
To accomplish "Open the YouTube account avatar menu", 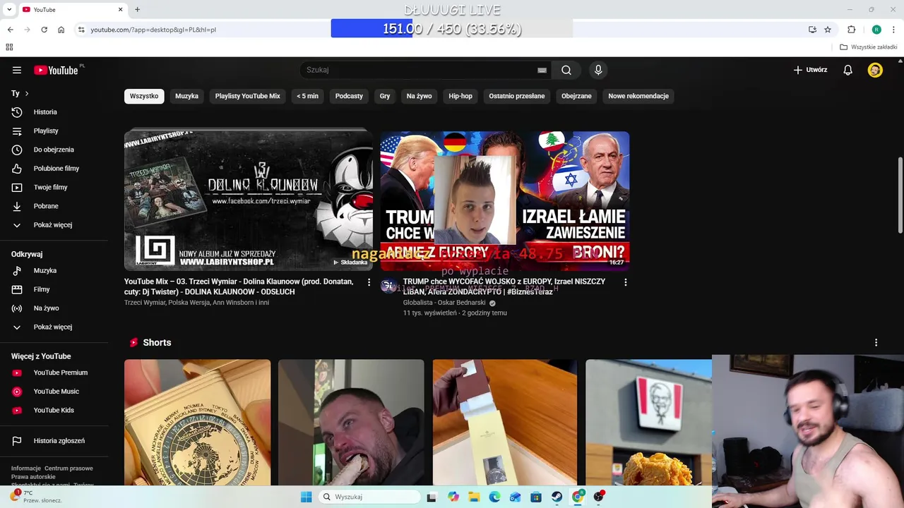I will [x=875, y=70].
